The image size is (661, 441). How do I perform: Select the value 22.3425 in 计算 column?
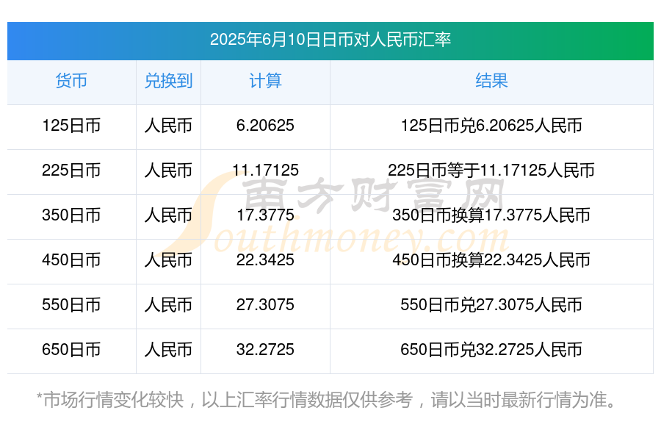tap(265, 260)
